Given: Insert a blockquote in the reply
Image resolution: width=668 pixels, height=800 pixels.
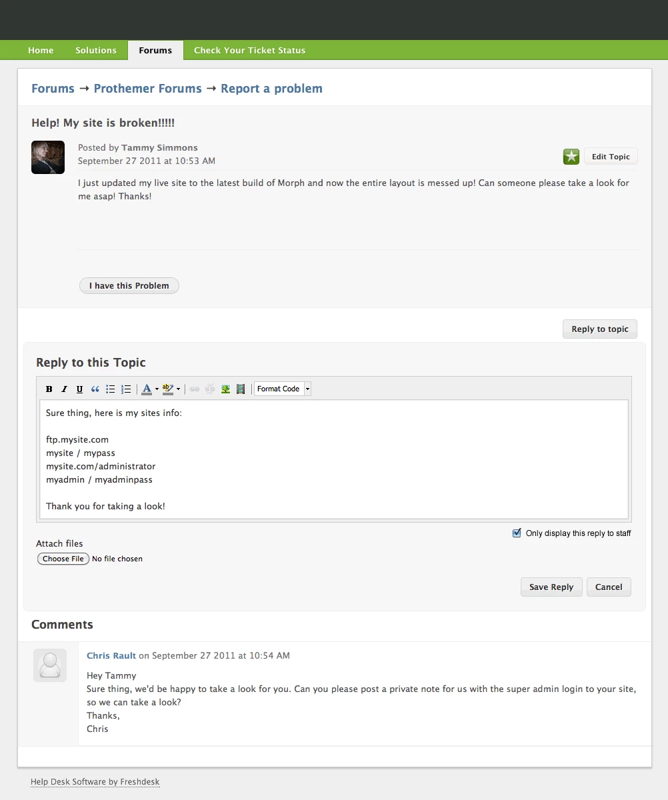Looking at the screenshot, I should click(95, 389).
